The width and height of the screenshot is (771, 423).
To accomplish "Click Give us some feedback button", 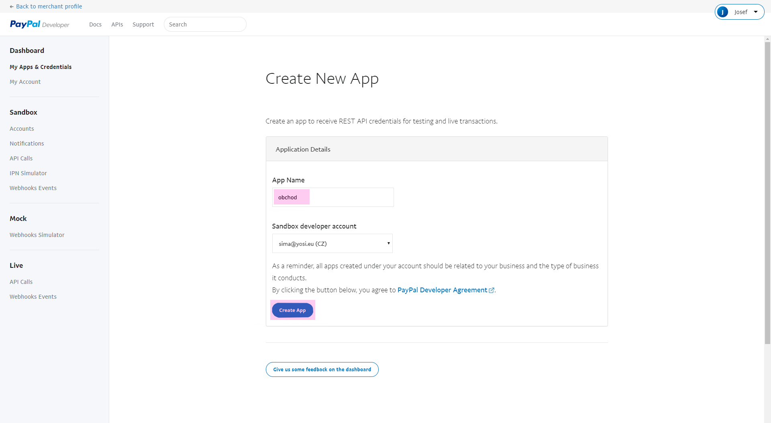I will (322, 370).
